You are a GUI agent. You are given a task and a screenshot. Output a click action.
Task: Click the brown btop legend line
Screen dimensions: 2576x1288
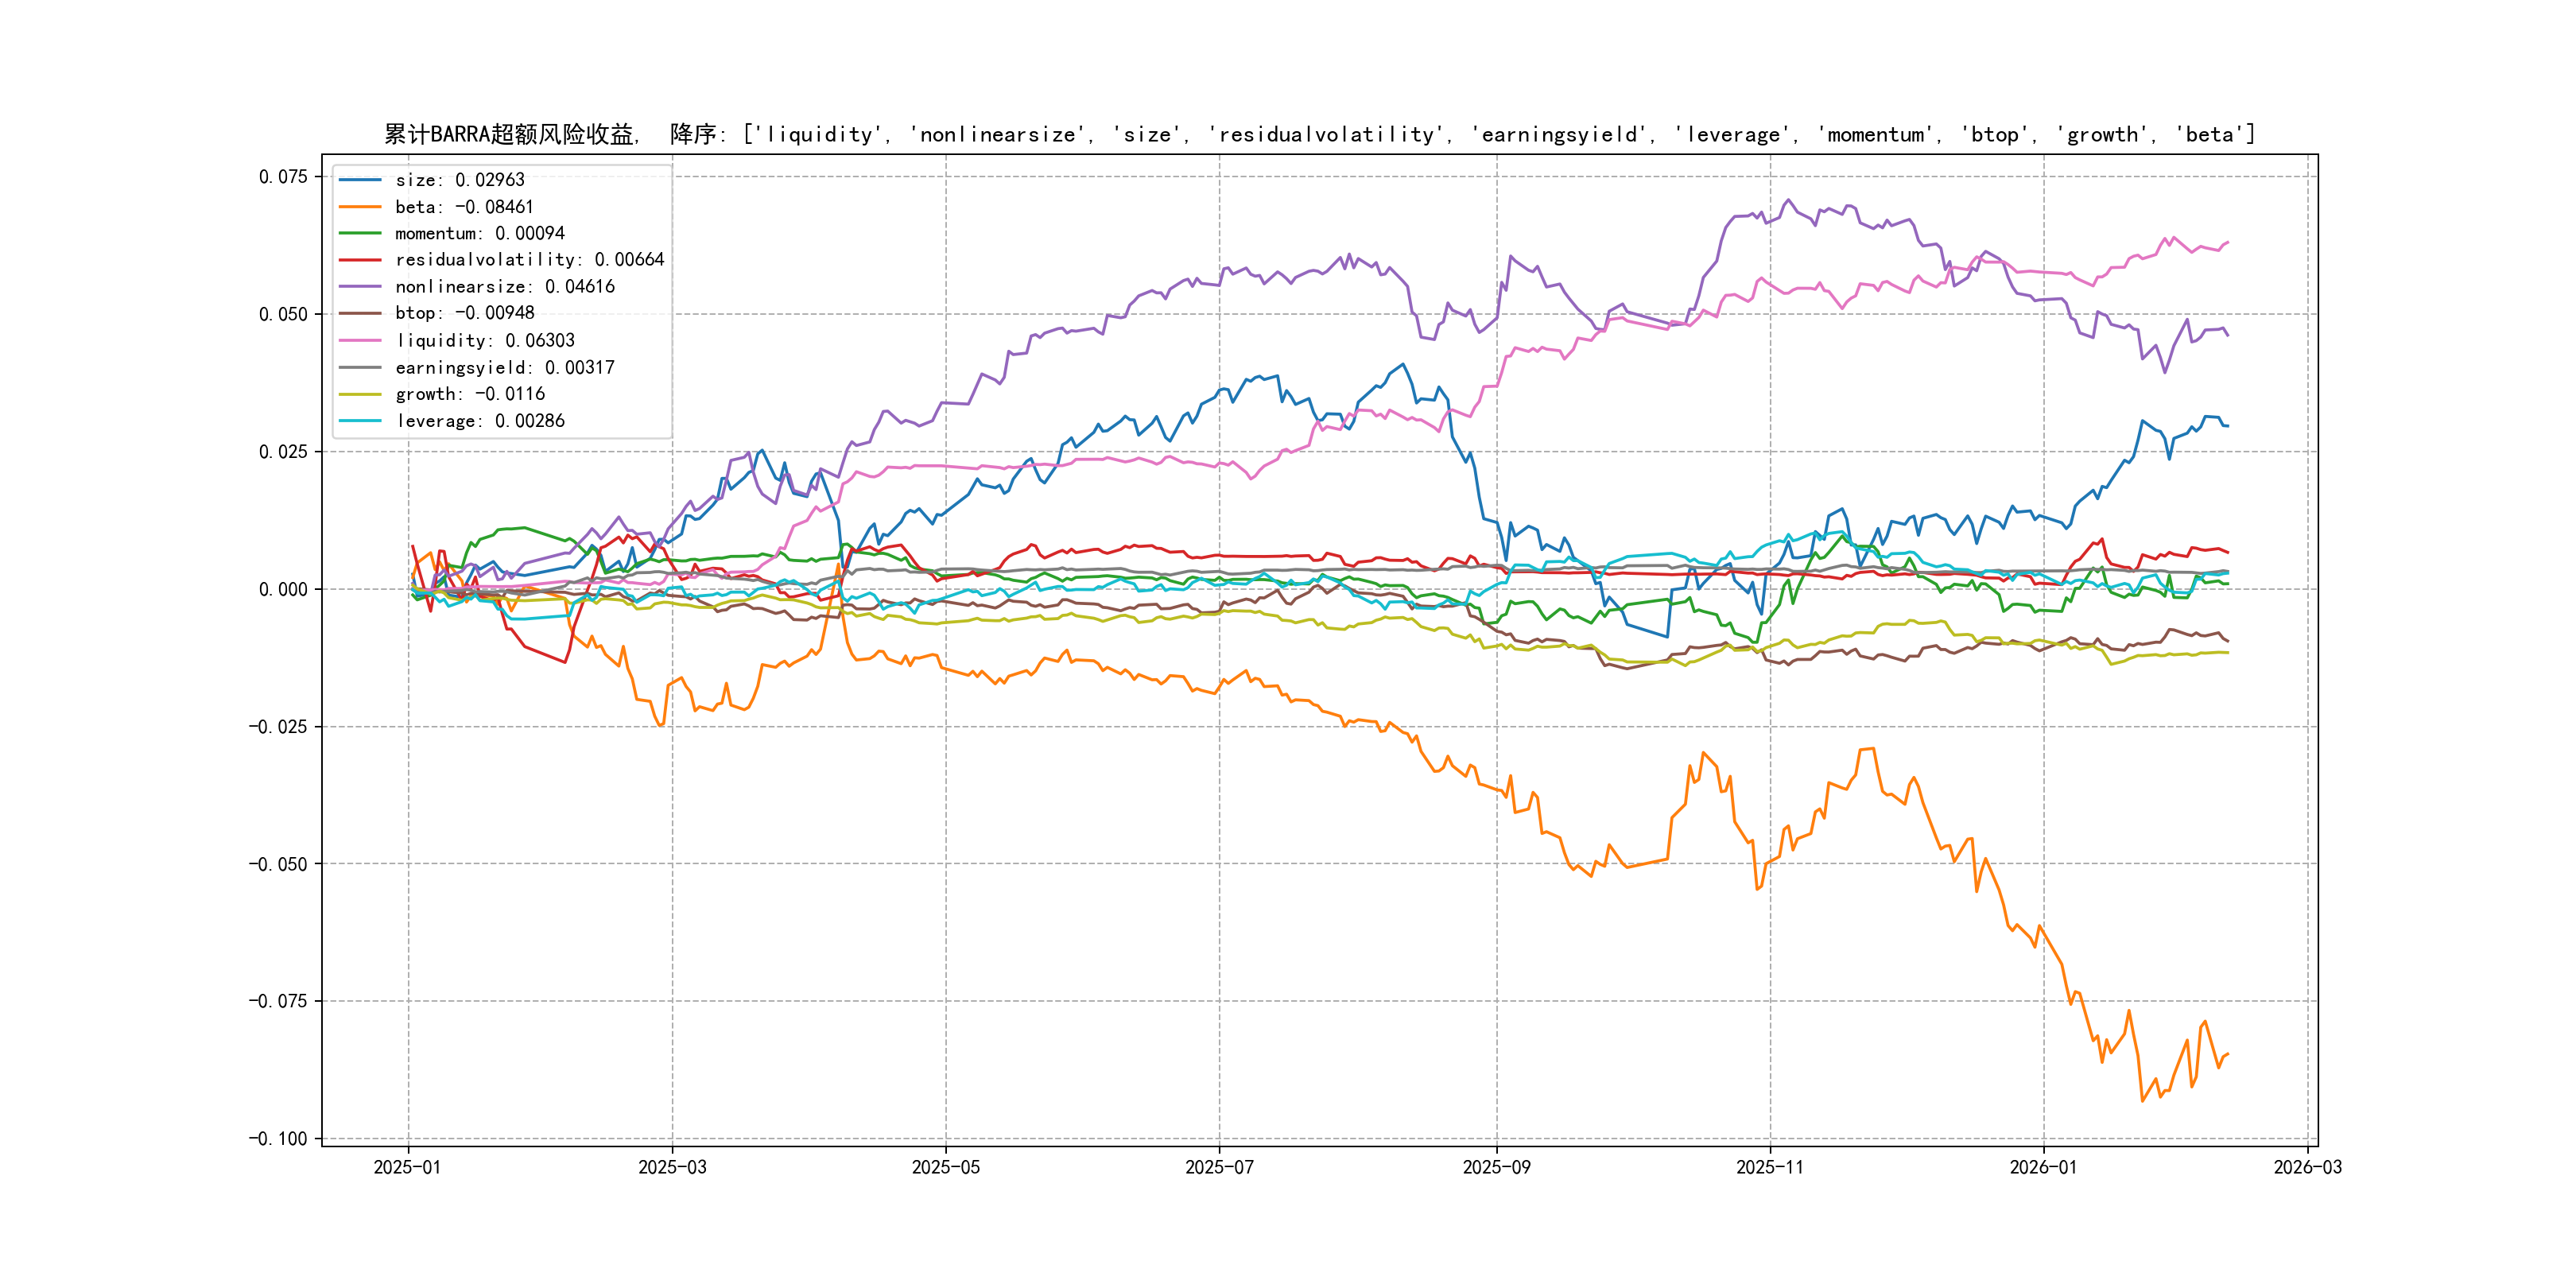click(360, 313)
